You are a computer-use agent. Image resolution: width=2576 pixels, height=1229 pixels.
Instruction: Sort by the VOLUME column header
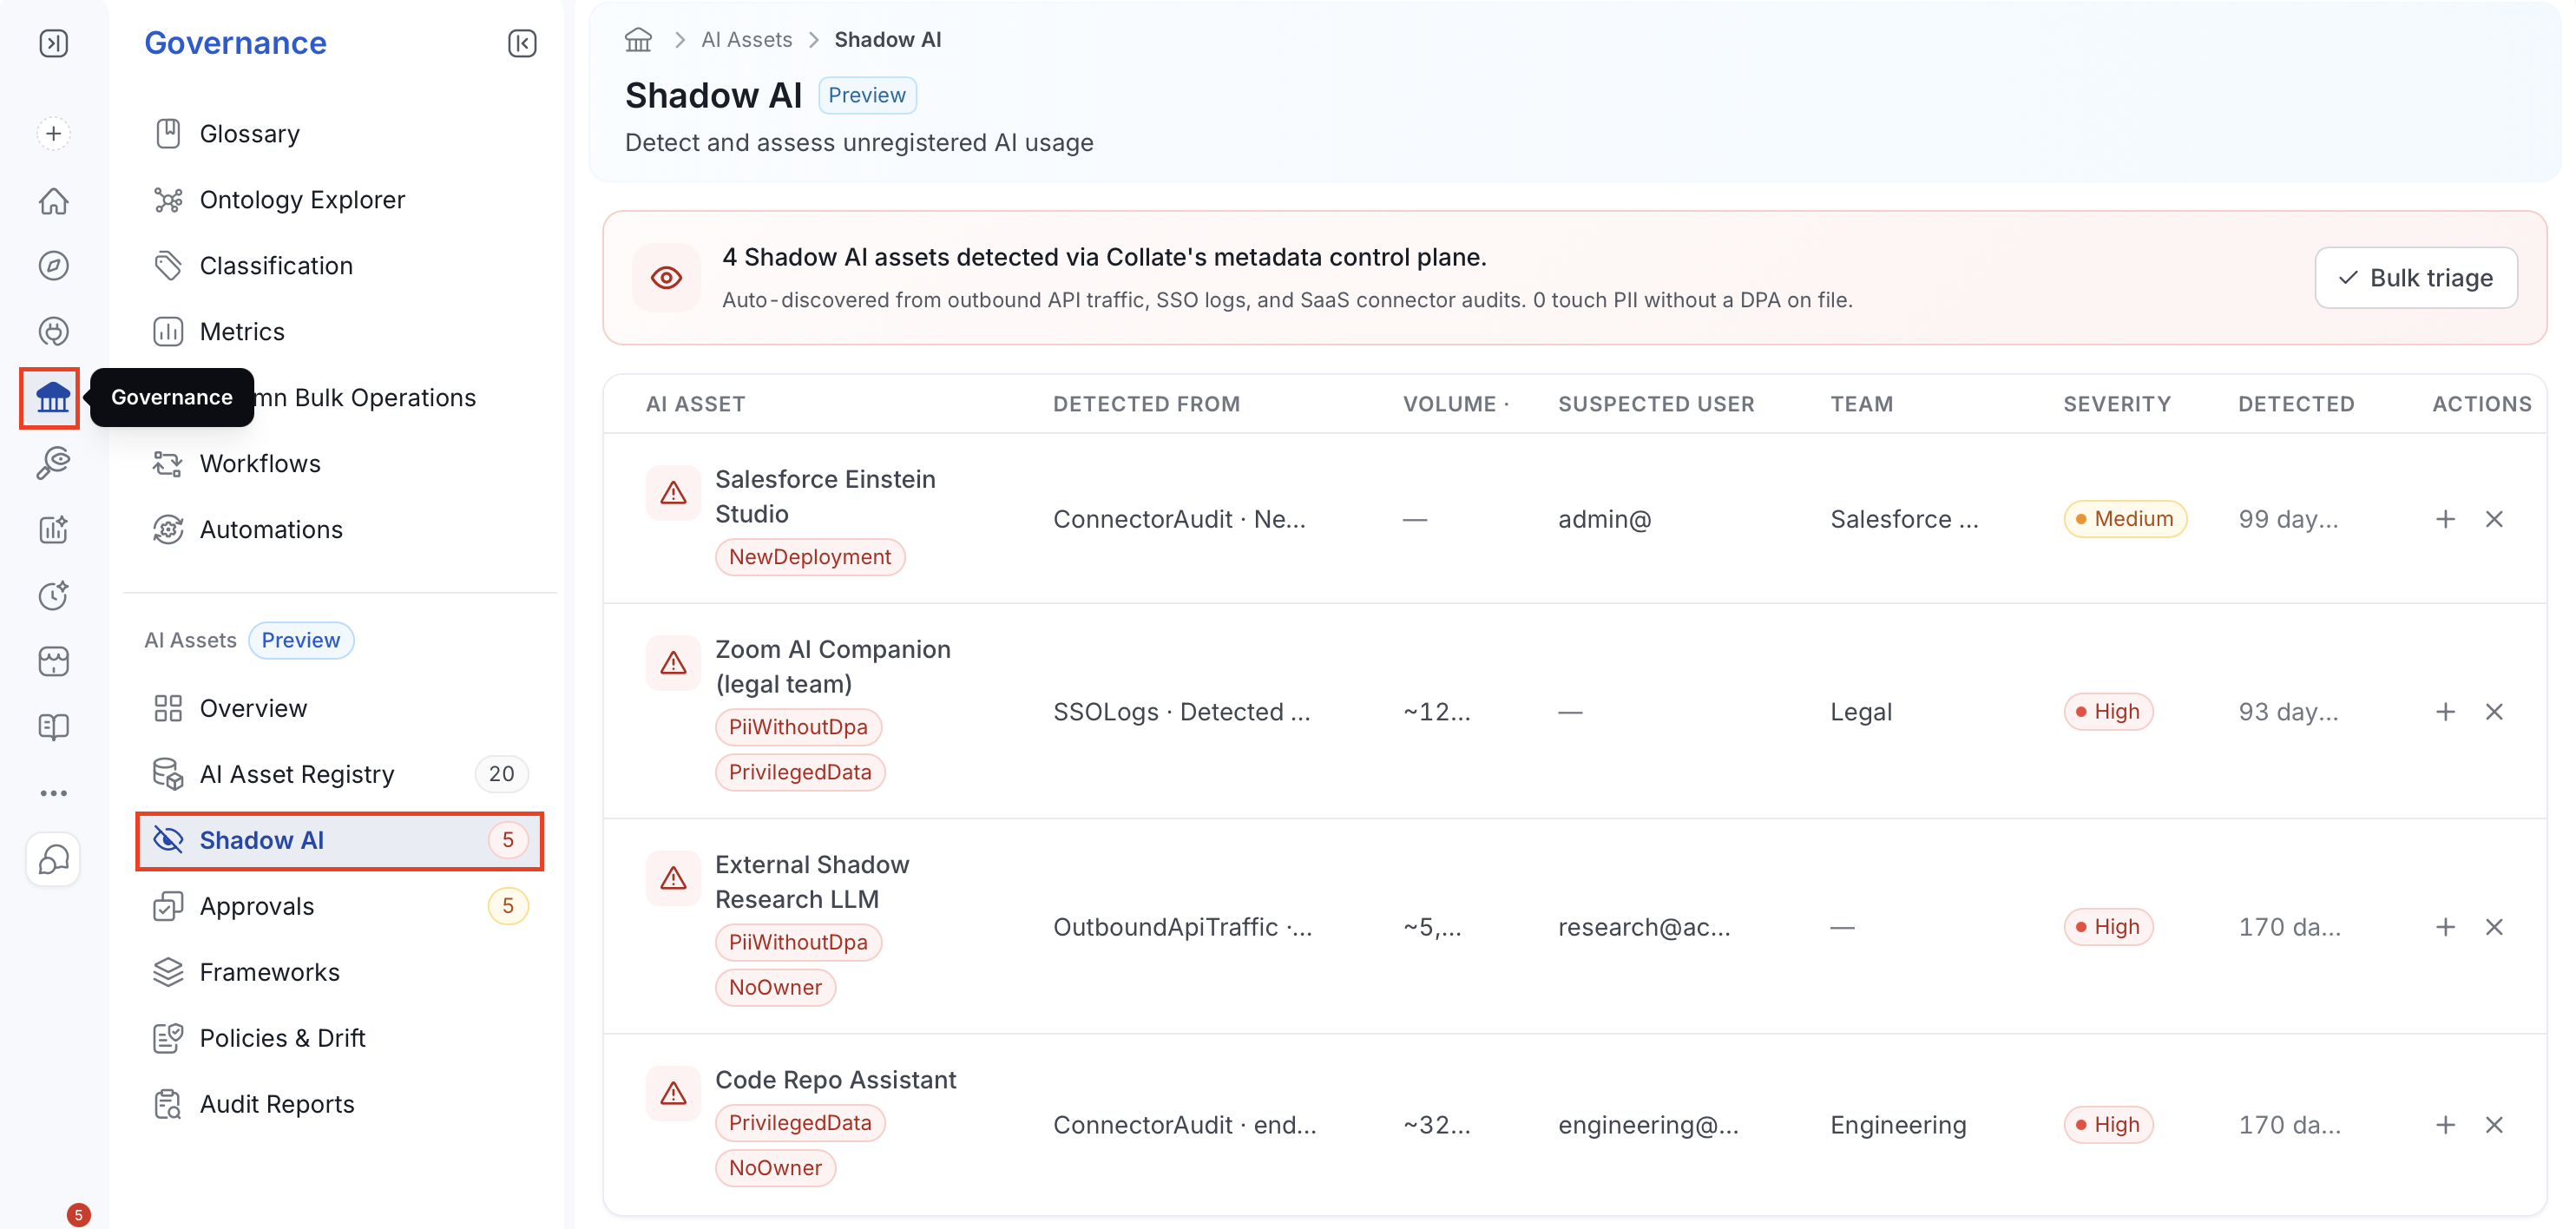coord(1456,404)
